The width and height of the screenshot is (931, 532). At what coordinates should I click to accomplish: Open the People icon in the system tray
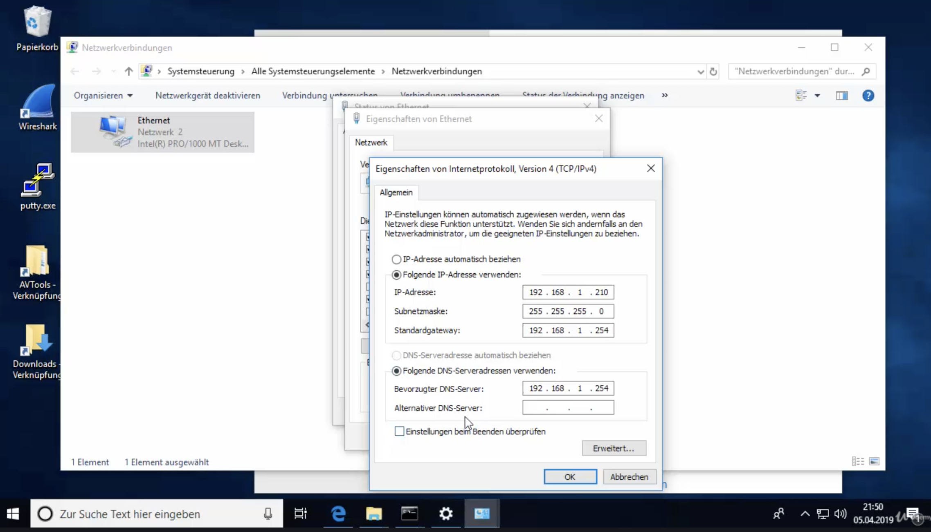tap(779, 514)
